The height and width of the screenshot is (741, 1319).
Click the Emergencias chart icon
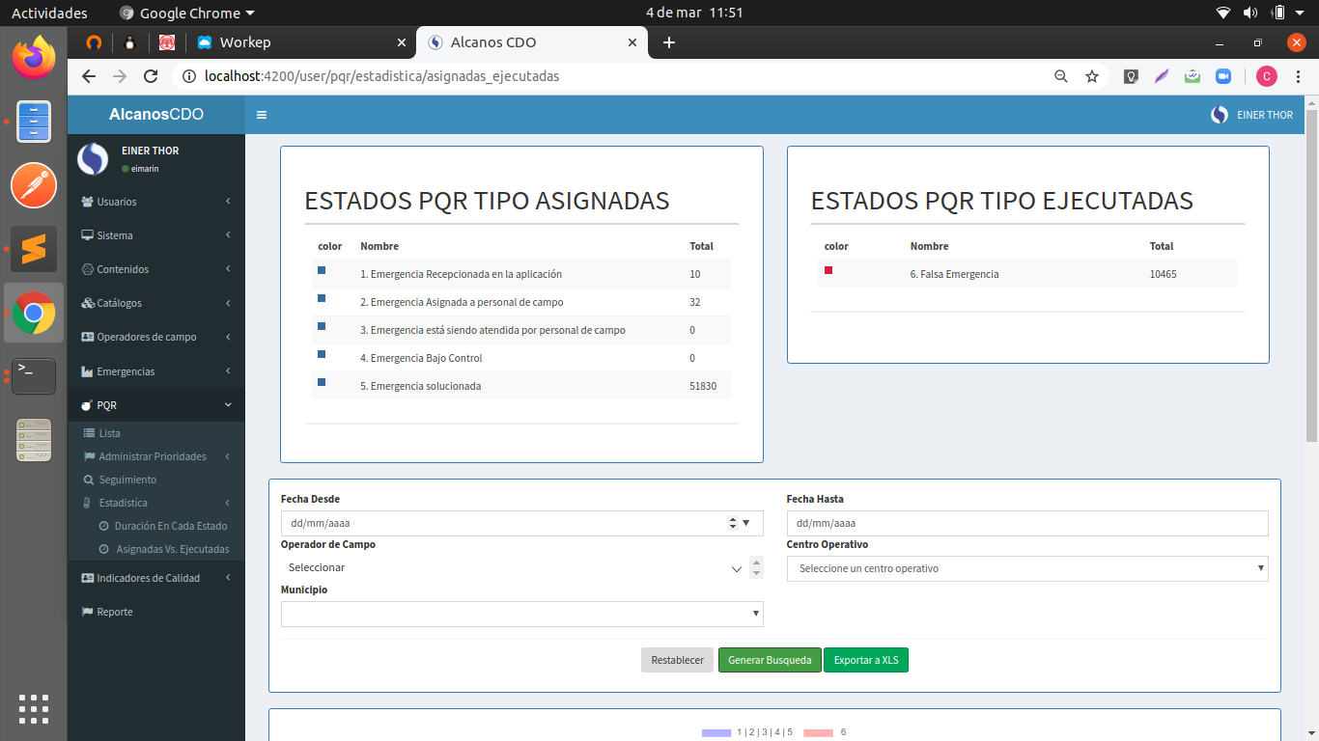coord(88,371)
